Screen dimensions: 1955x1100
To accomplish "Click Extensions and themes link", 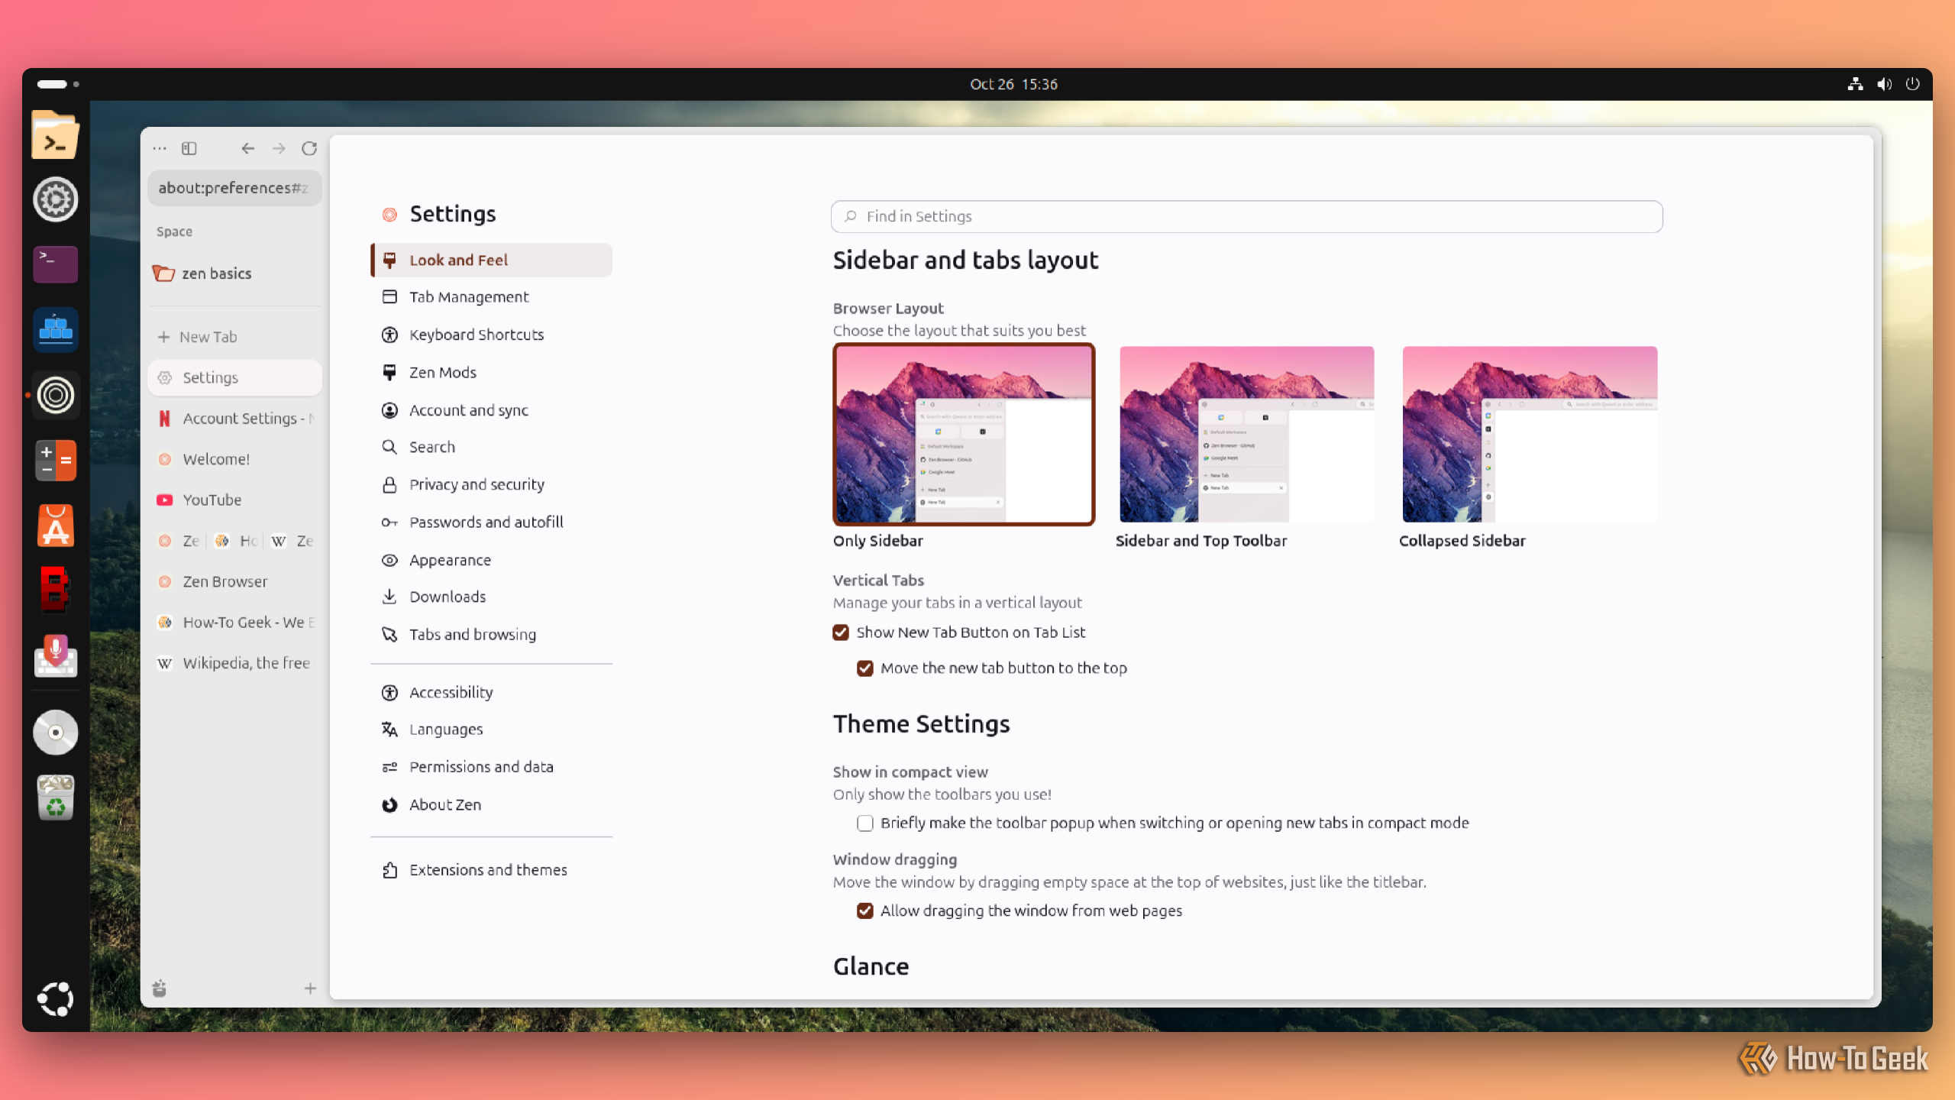I will point(492,870).
